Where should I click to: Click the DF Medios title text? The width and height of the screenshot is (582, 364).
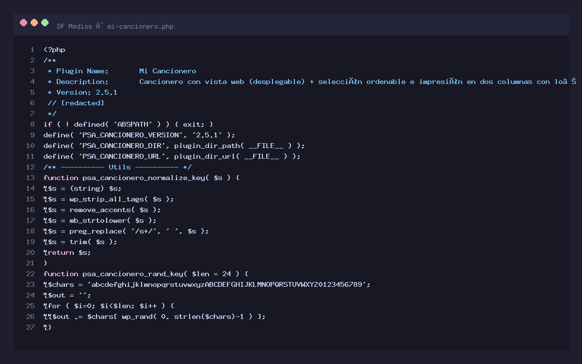tap(74, 27)
